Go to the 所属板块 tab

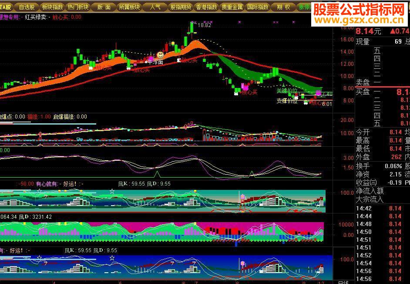tap(129, 7)
